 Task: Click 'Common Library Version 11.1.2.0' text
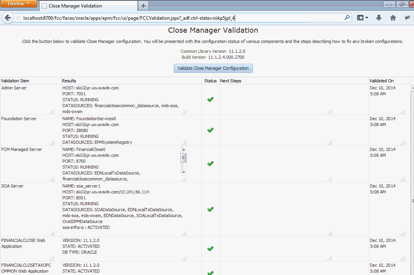click(x=213, y=51)
